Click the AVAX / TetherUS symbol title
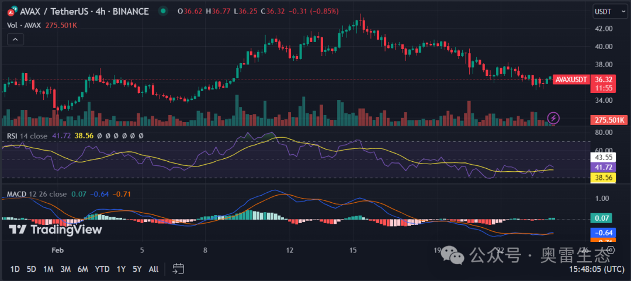631x281 pixels. tap(58, 11)
